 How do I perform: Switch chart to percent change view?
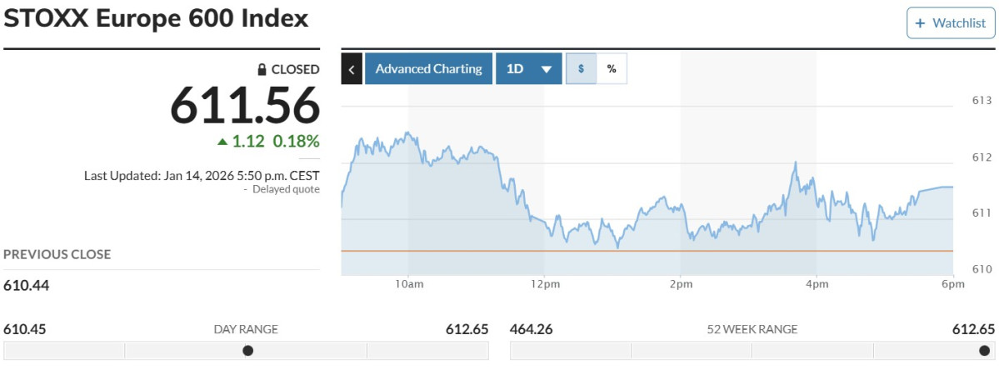pyautogui.click(x=612, y=69)
